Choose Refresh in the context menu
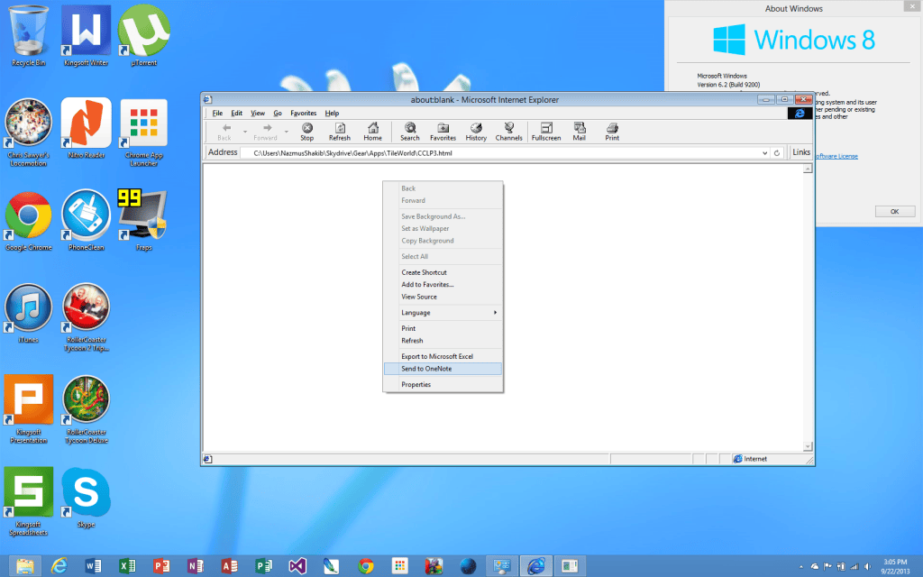 [443, 340]
